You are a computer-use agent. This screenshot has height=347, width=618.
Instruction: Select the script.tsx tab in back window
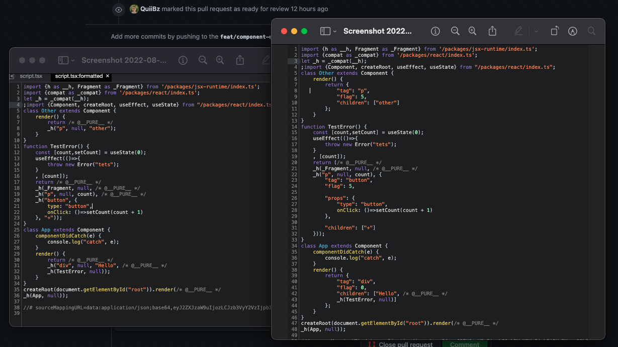(31, 76)
